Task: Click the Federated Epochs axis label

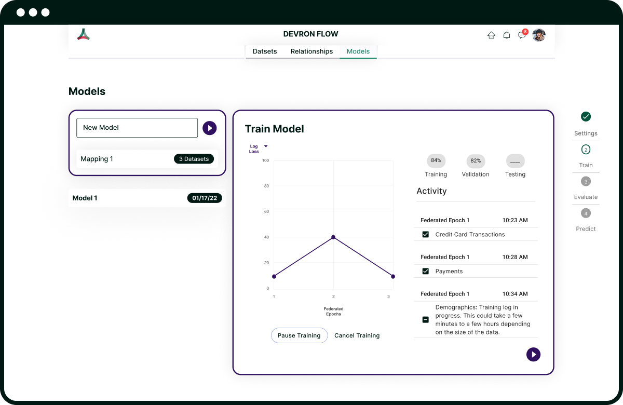Action: [x=333, y=312]
